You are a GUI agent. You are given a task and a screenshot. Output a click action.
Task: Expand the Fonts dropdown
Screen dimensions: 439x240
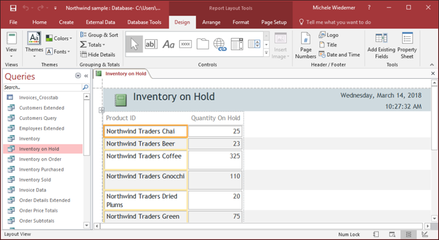click(x=58, y=51)
